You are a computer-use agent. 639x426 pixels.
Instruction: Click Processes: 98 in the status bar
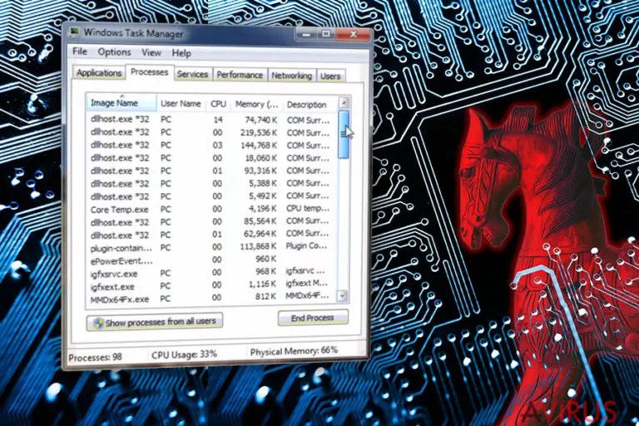pyautogui.click(x=96, y=358)
